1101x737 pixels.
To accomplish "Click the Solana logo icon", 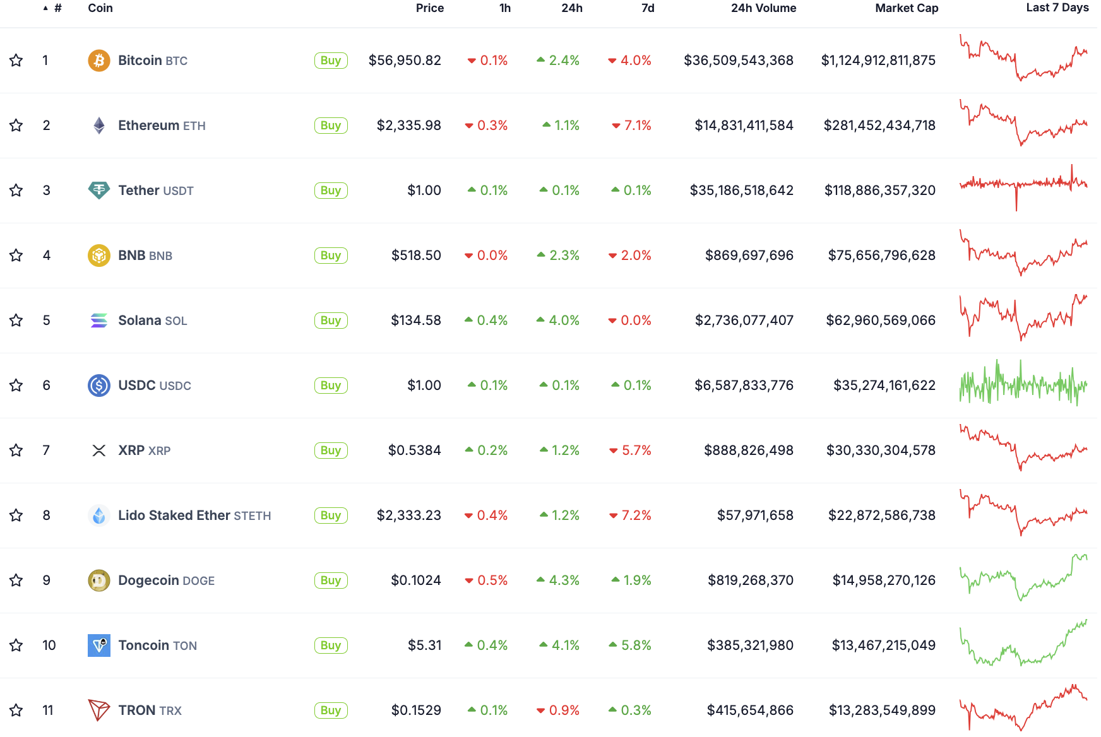I will pos(98,321).
